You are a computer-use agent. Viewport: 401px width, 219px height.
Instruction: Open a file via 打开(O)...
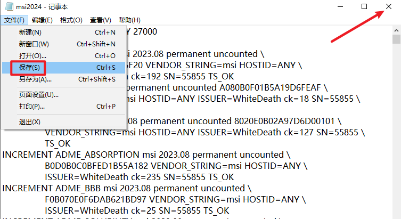[x=32, y=55]
